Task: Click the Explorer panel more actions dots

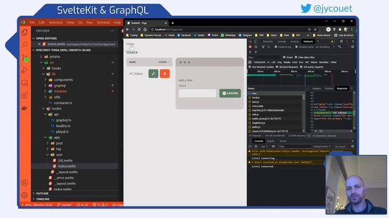Action: coord(112,31)
